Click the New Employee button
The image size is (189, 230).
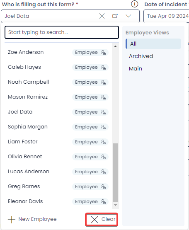coord(32,220)
